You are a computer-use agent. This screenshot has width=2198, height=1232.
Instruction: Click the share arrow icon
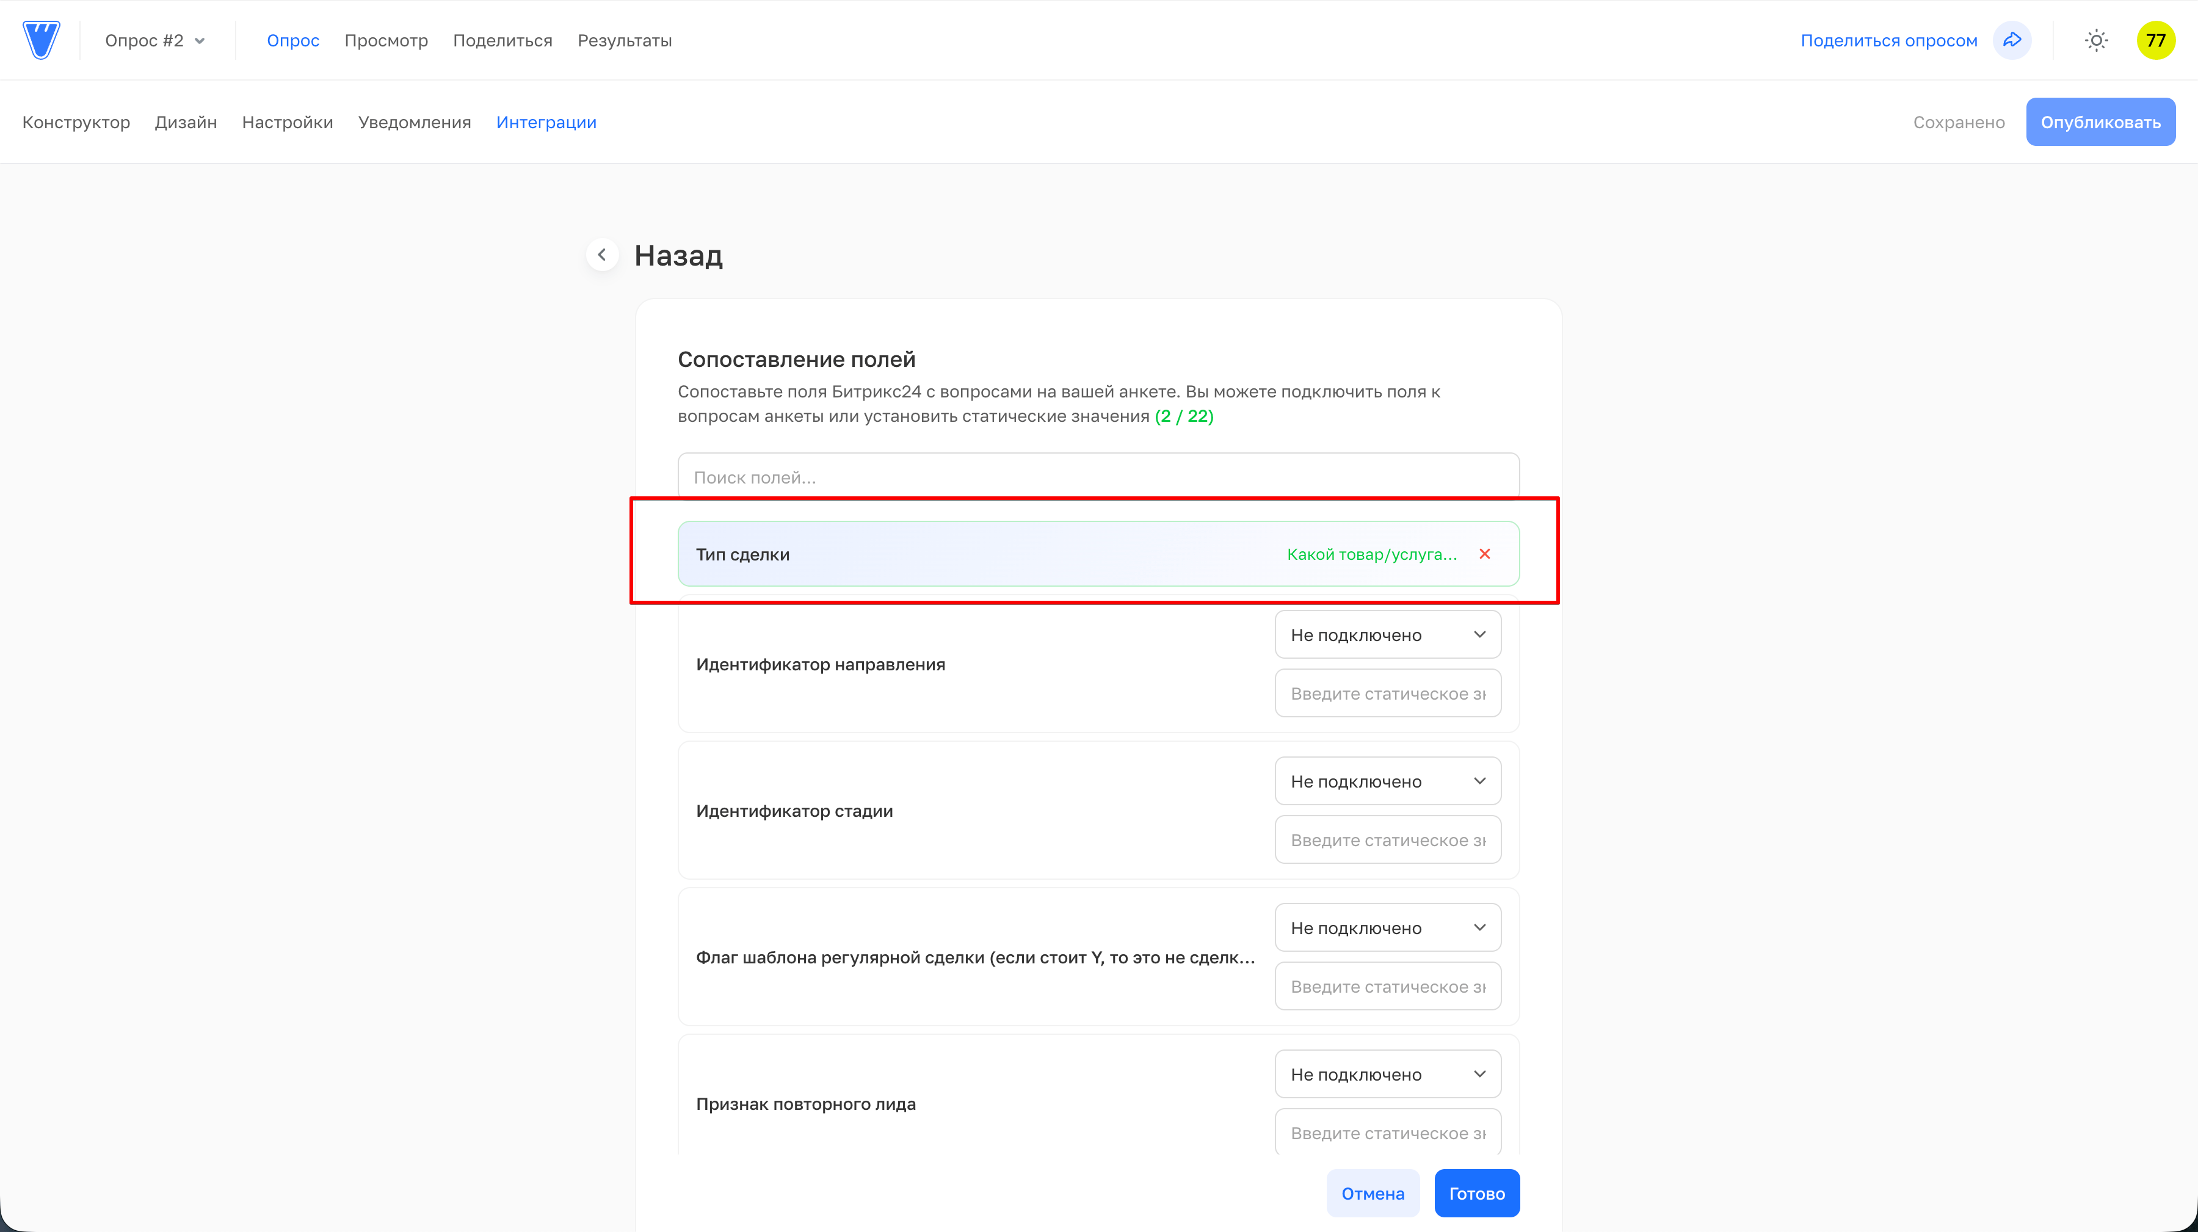tap(2012, 40)
